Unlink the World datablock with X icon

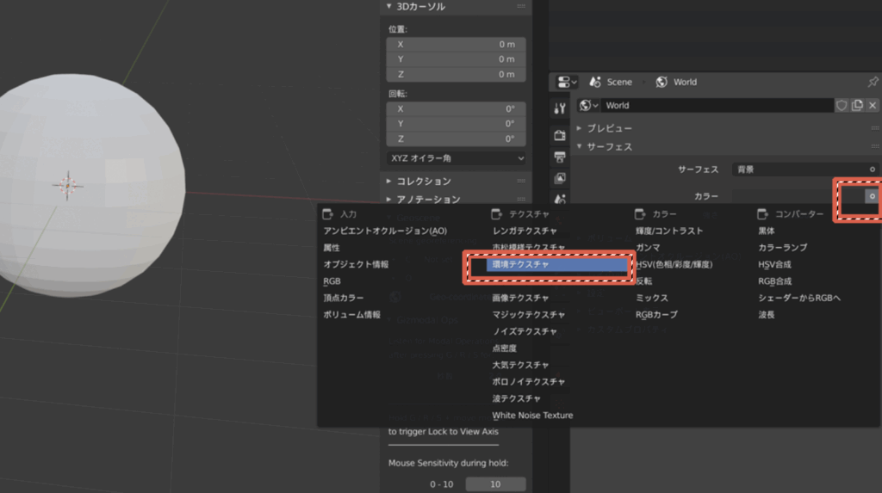click(873, 106)
